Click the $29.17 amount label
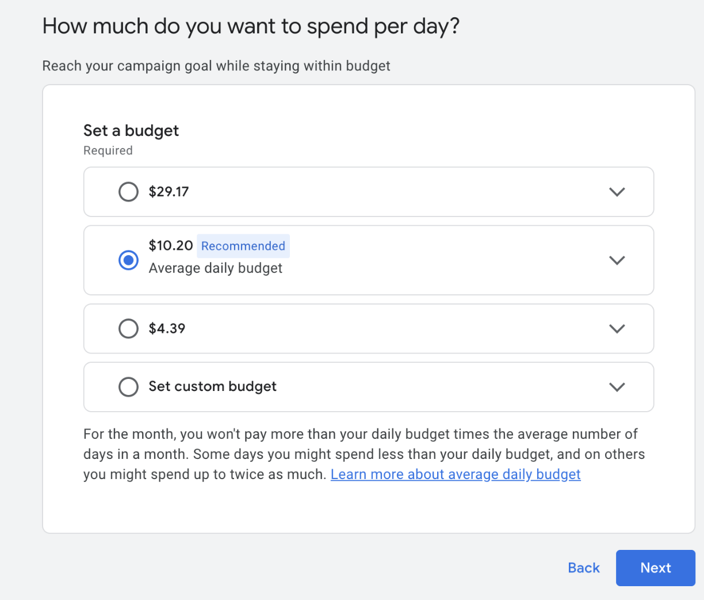Image resolution: width=704 pixels, height=600 pixels. coord(169,192)
